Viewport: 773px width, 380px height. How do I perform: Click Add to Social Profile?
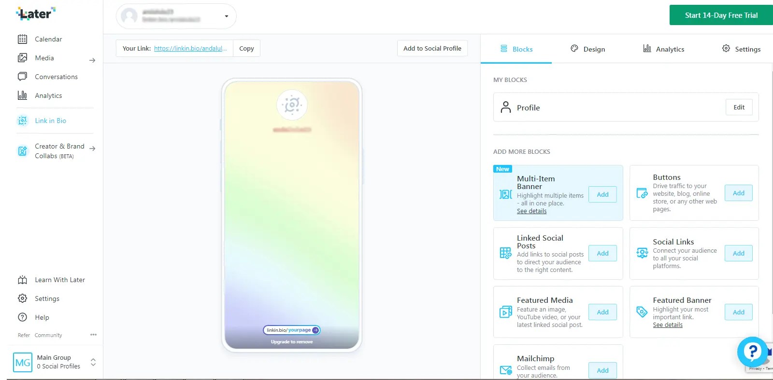[x=432, y=48]
